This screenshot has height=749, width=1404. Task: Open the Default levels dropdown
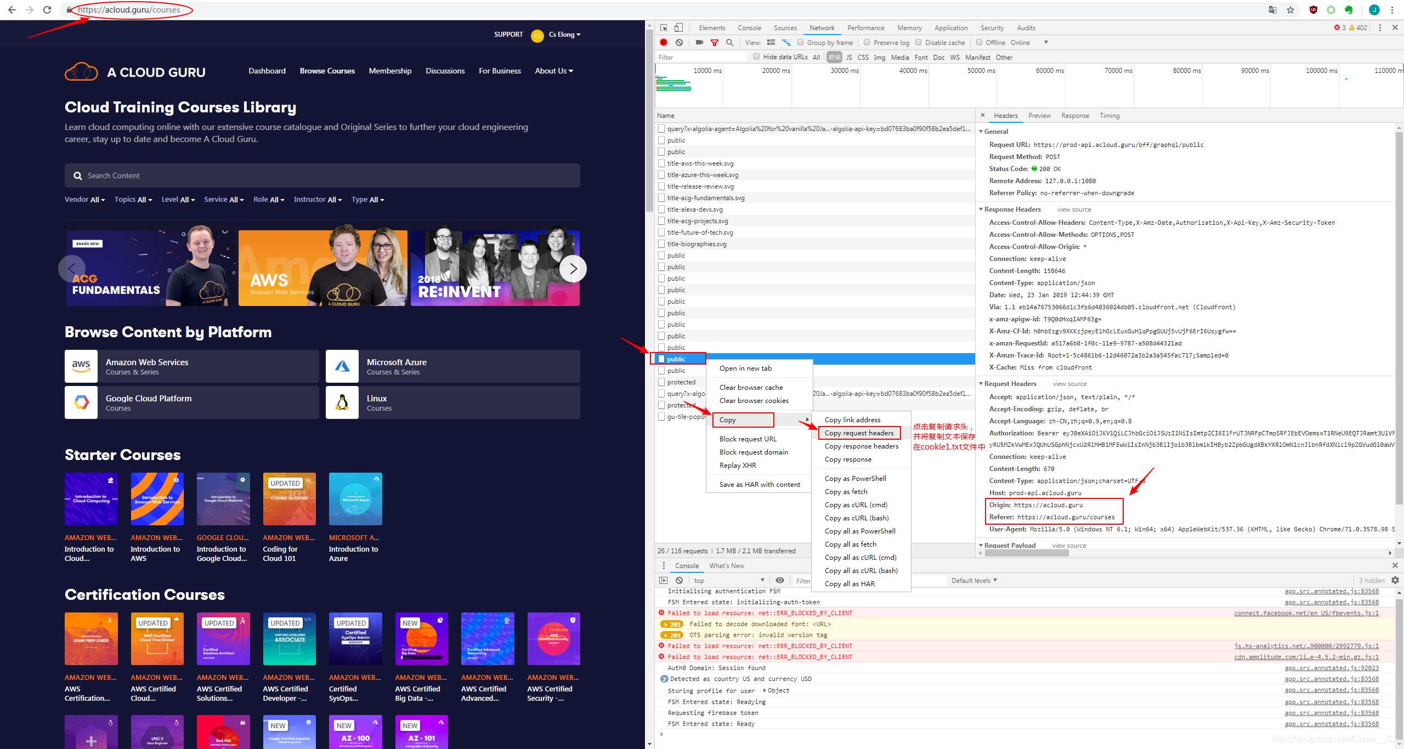point(974,580)
